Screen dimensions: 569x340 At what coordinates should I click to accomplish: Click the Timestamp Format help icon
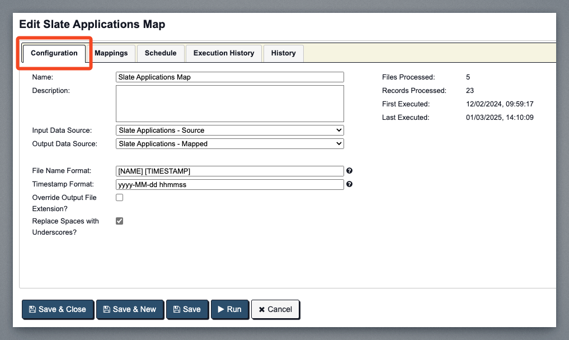pos(350,184)
